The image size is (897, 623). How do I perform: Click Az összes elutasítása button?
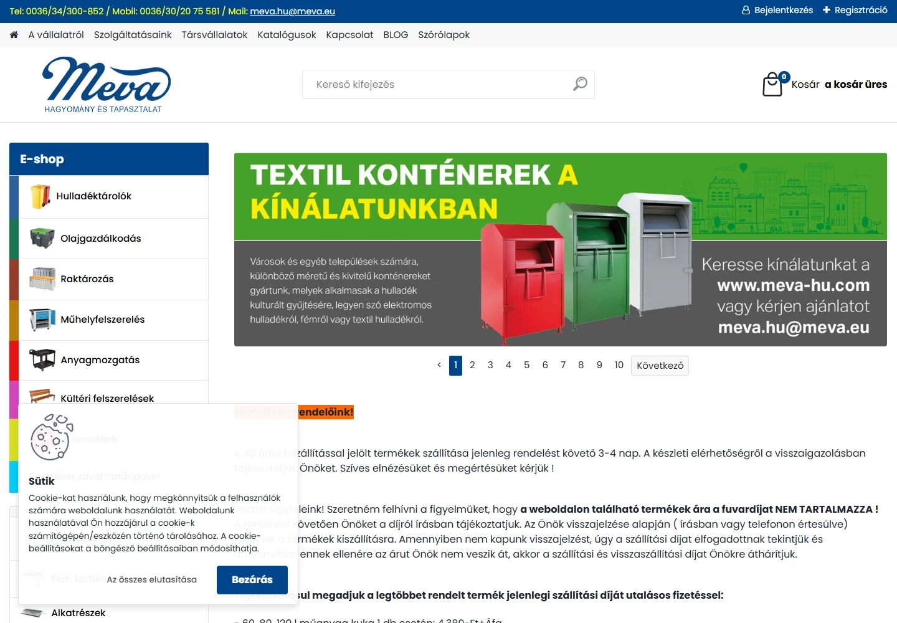point(151,579)
